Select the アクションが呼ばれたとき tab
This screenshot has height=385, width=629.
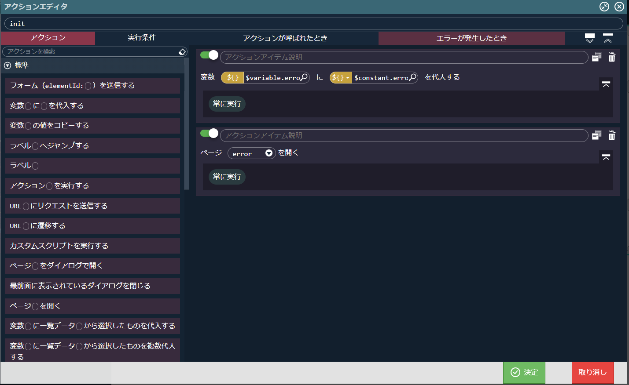(285, 38)
